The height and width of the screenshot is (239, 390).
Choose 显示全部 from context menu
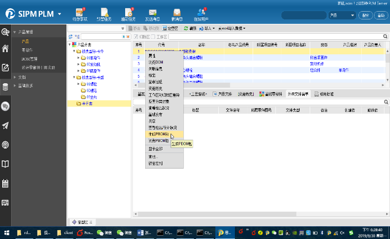pyautogui.click(x=155, y=149)
